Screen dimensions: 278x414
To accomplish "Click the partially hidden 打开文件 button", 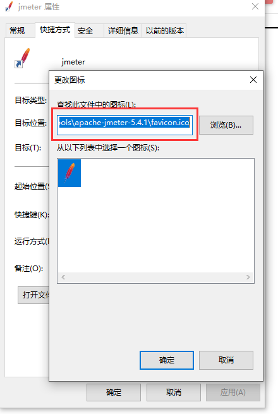I will [x=33, y=295].
